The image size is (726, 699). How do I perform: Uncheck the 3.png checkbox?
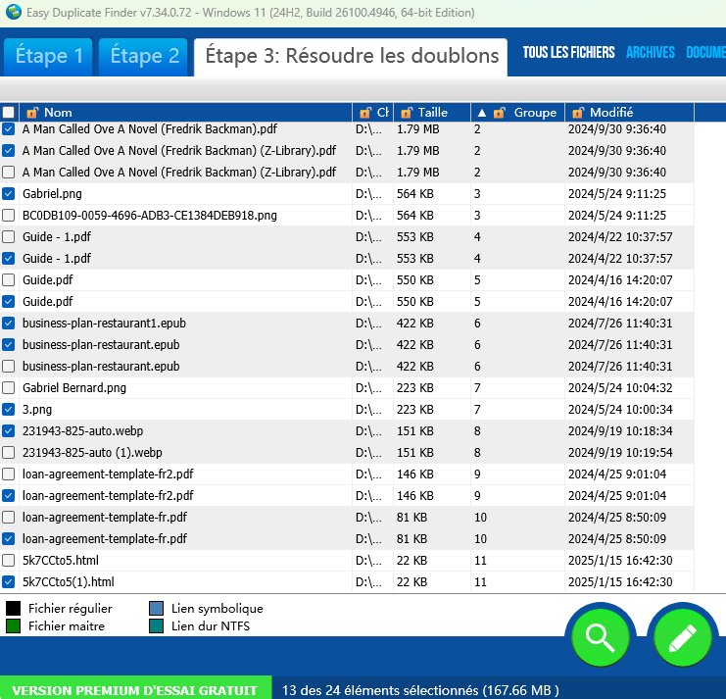(9, 410)
